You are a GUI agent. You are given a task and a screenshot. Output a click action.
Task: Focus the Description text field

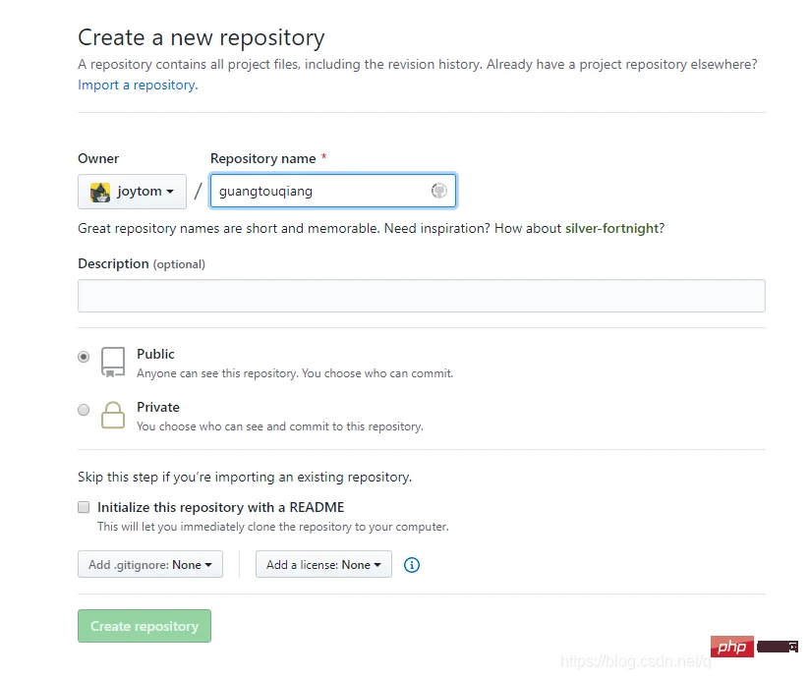(421, 296)
